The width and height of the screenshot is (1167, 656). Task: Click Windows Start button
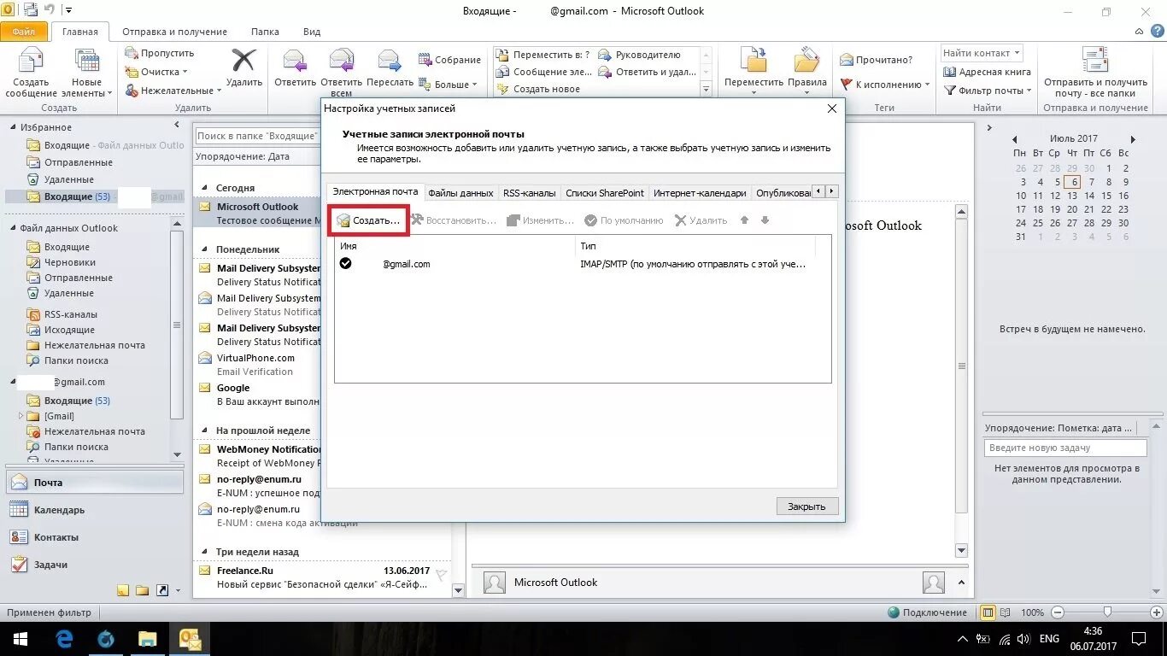tap(20, 639)
